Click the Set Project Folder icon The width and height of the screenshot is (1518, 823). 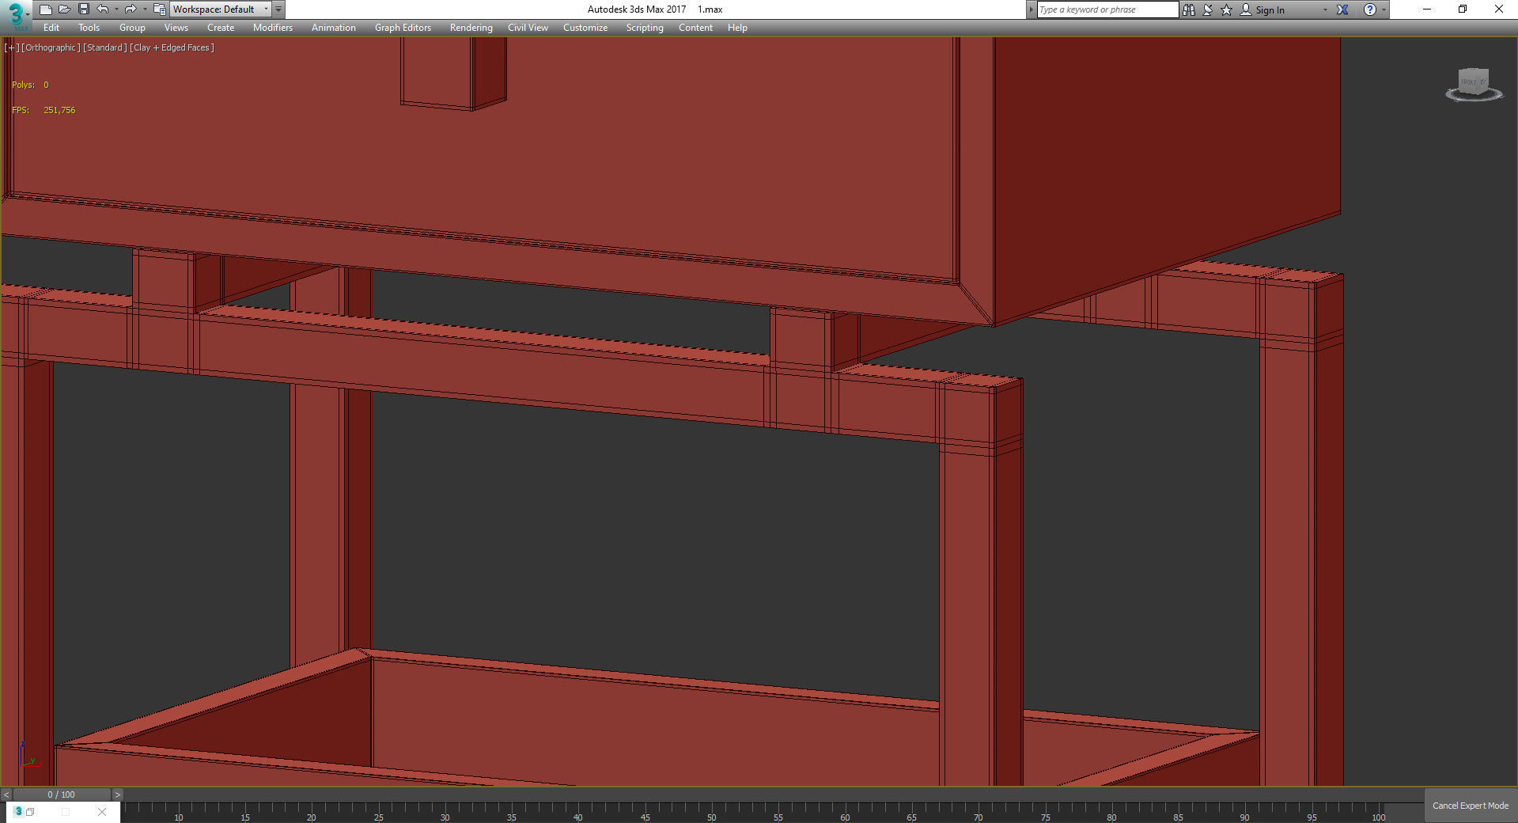coord(159,9)
